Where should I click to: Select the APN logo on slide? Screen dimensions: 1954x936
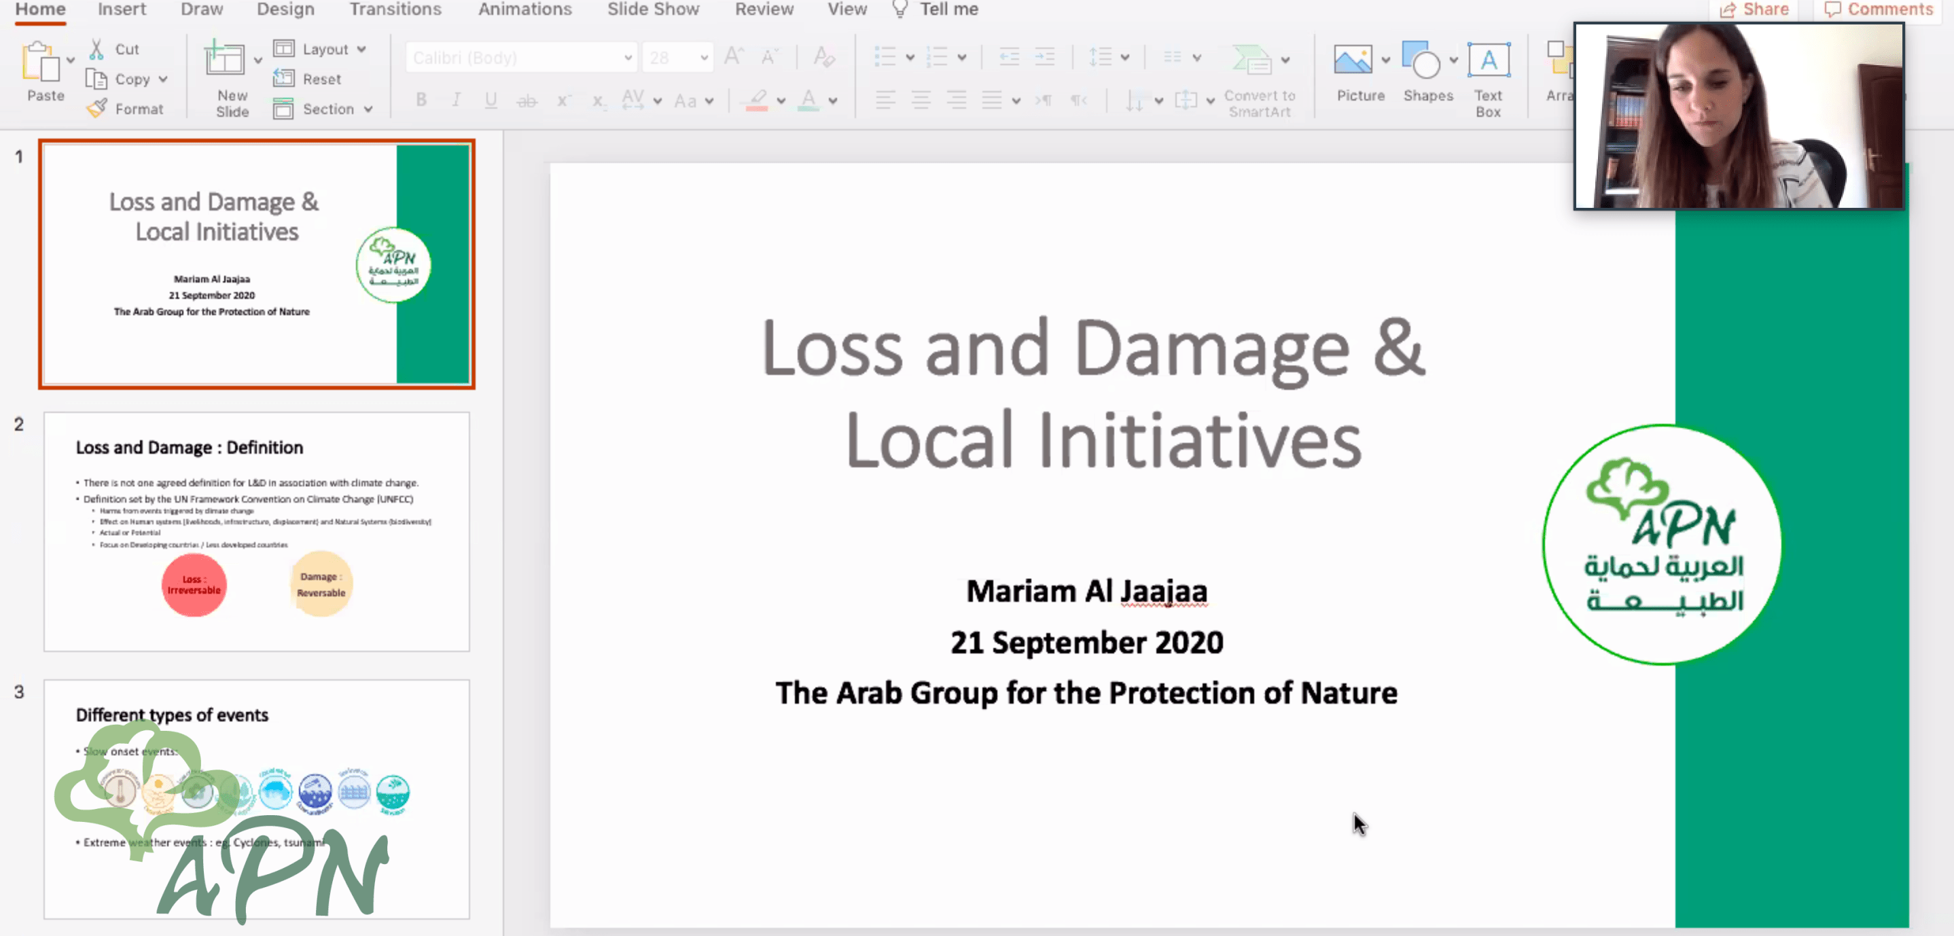[1662, 544]
